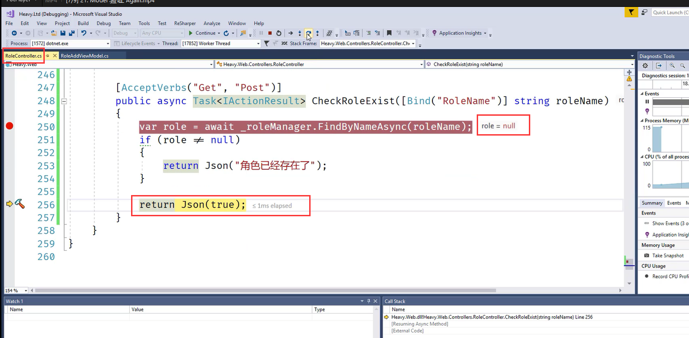Open the File menu
The width and height of the screenshot is (689, 338).
[9, 23]
